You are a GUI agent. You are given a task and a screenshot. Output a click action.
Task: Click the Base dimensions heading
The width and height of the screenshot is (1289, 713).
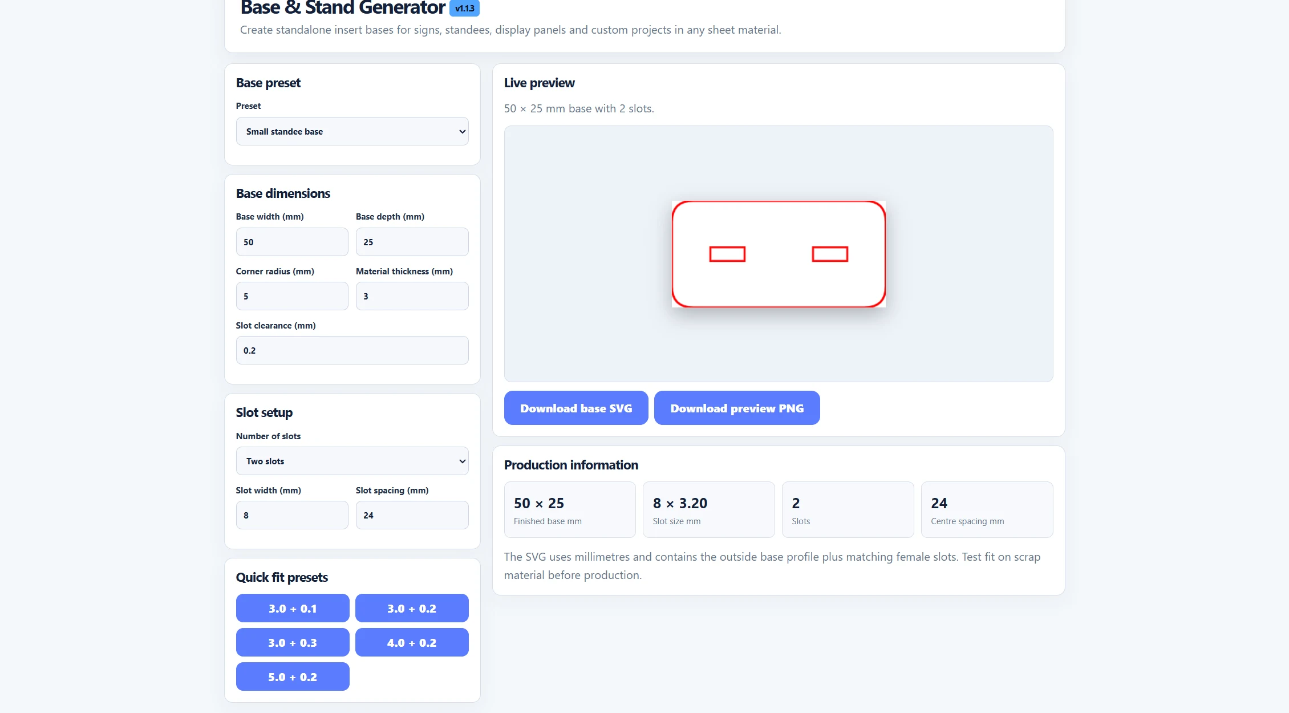pyautogui.click(x=283, y=193)
